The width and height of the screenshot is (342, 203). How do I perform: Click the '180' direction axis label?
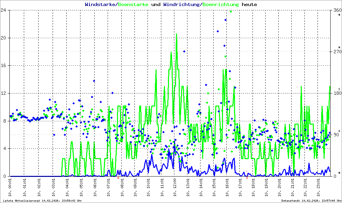(x=337, y=93)
